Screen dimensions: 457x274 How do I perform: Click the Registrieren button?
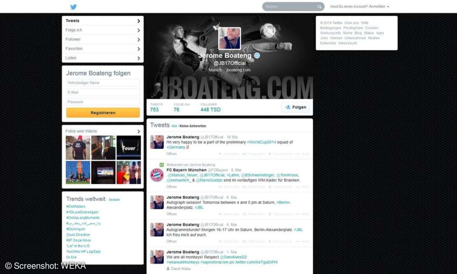103,112
